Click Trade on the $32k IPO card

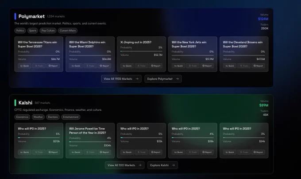point(142,152)
